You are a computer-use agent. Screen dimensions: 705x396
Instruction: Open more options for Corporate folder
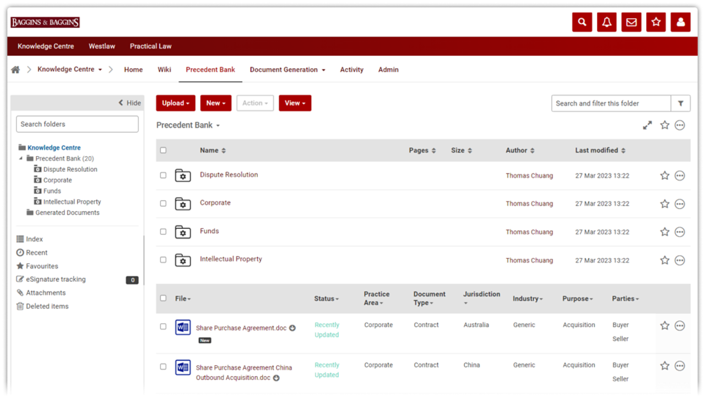[680, 204]
